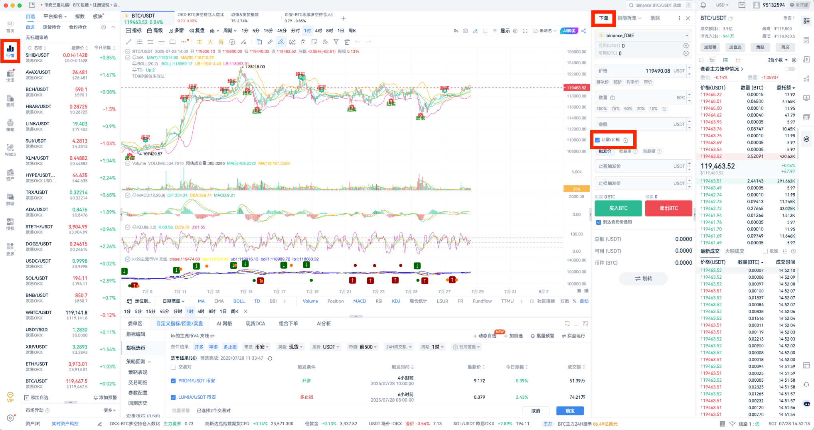814x430 pixels.
Task: Open the VIP icon in the sidebar
Action: [10, 397]
